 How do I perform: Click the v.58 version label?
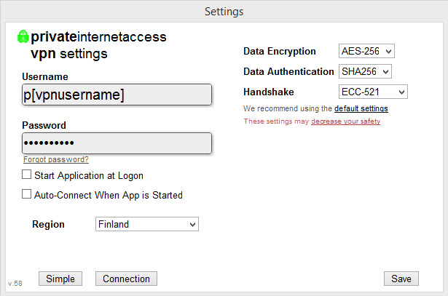click(15, 284)
